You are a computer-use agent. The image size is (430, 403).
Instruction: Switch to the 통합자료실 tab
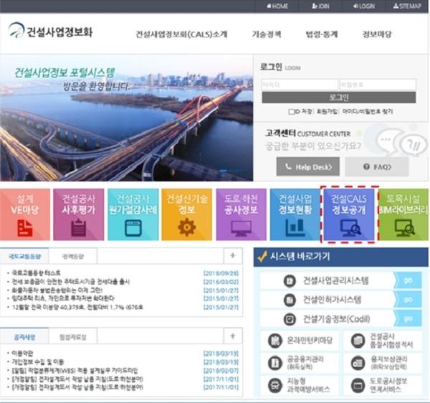point(72,336)
